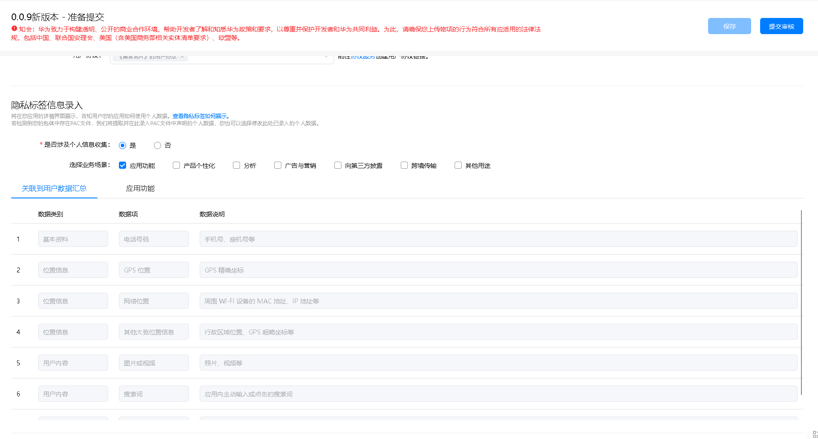Click the data table's vertical scrollbar
Image resolution: width=818 pixels, height=439 pixels.
point(801,301)
